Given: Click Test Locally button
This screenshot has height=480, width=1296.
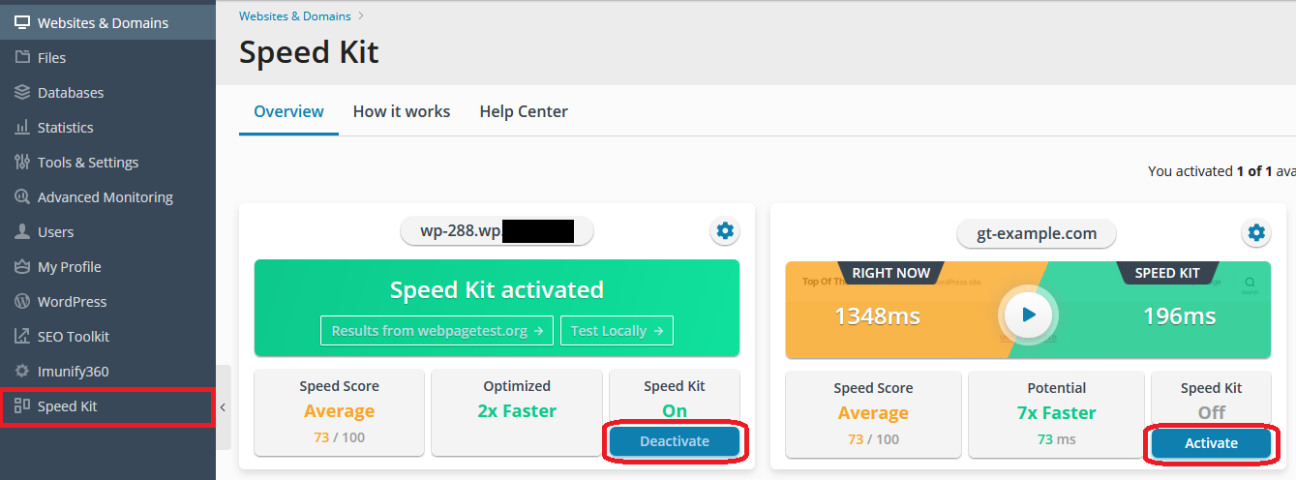Looking at the screenshot, I should click(617, 330).
